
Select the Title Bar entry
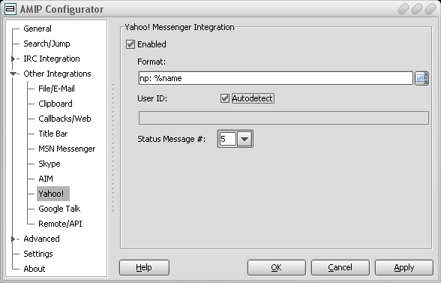pos(52,134)
